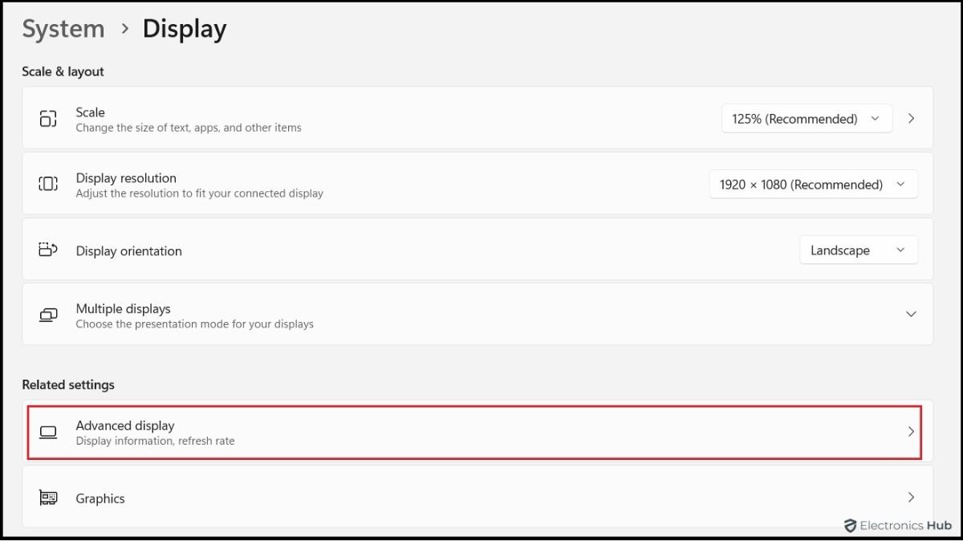Click the Display orientation icon

(x=48, y=250)
